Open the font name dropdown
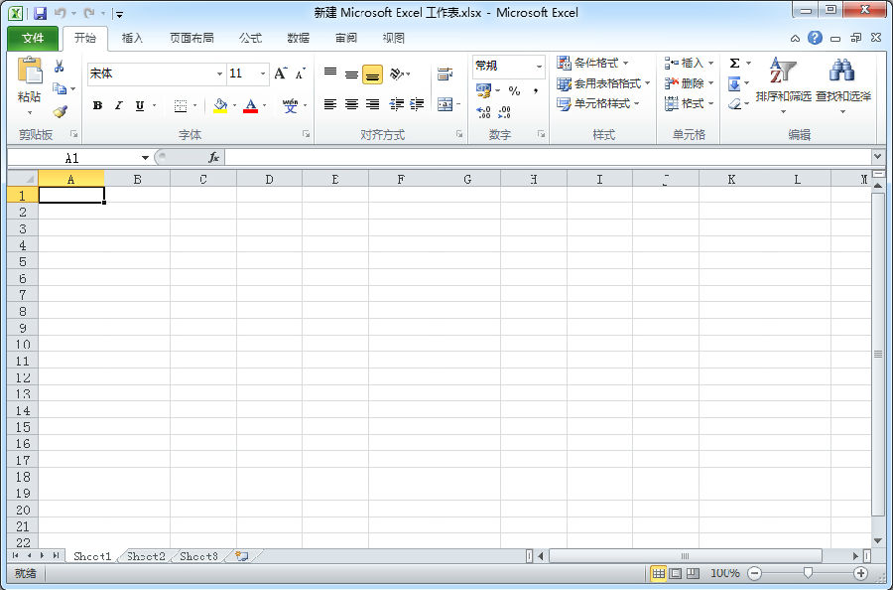Screen dimensions: 893x590 coord(220,74)
